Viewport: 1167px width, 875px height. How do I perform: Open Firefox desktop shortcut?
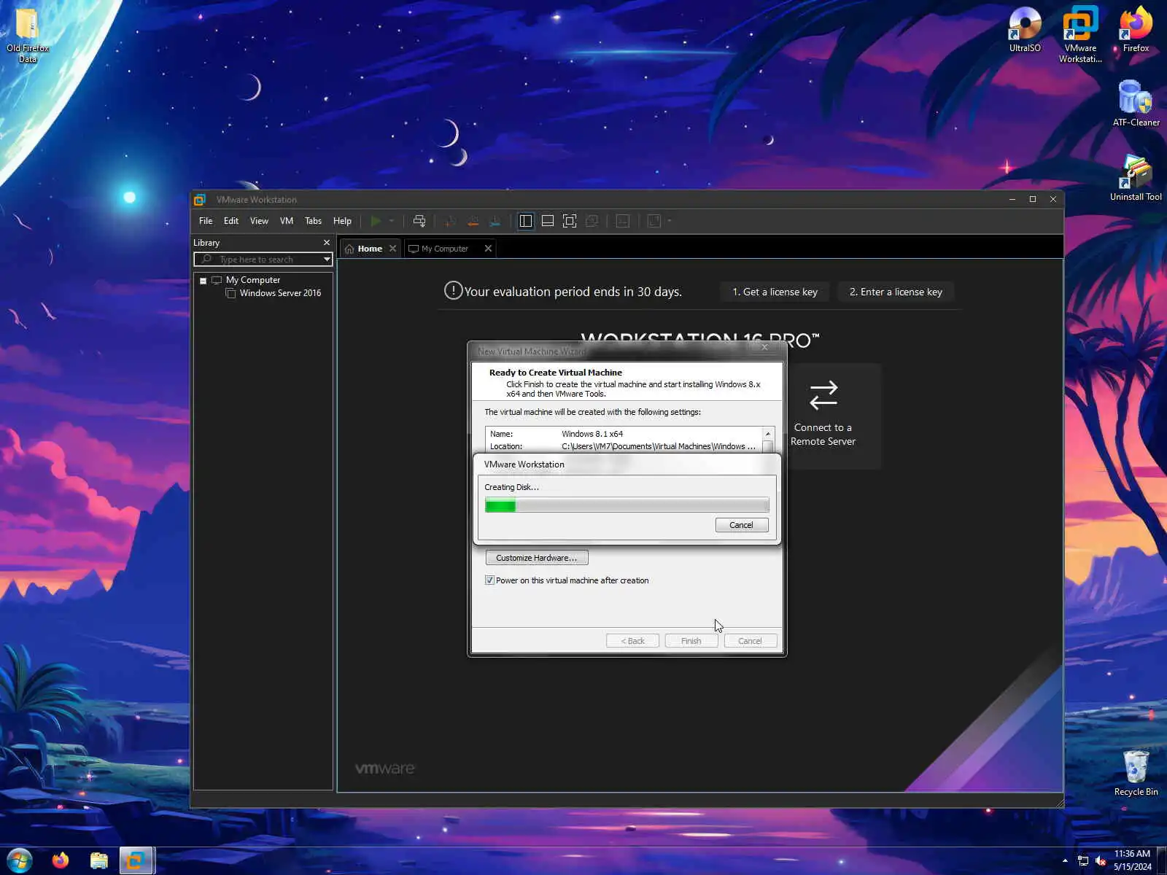[x=1136, y=30]
